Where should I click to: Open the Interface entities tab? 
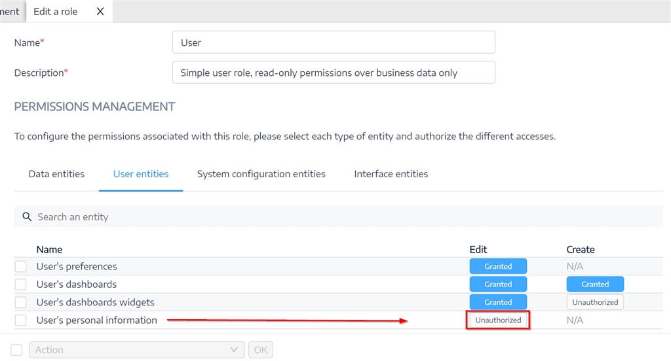[391, 174]
